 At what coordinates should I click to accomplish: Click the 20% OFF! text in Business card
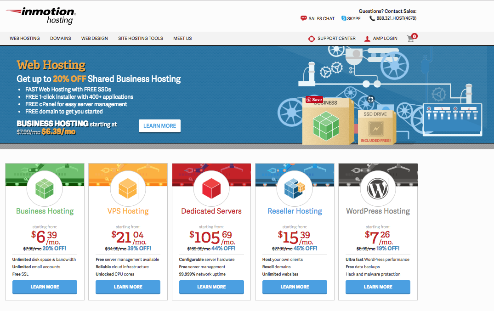[x=54, y=249]
